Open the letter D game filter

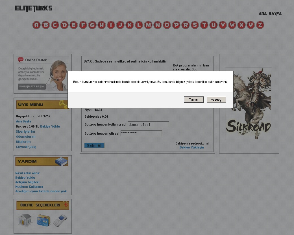64,25
